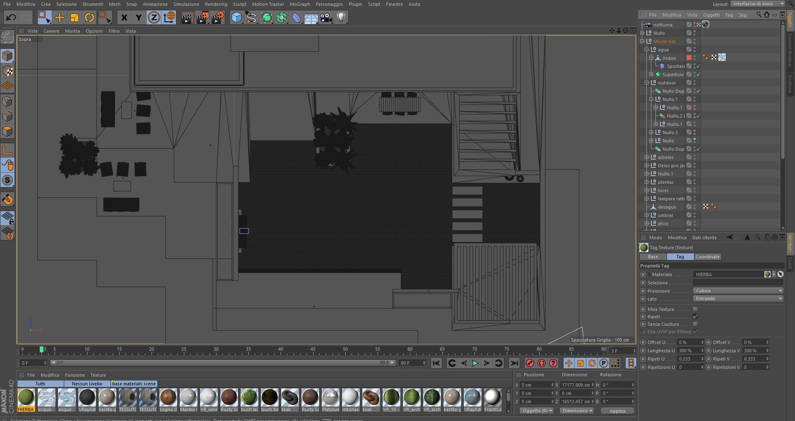Open the spline pen tools
Screen dimensions: 795x421
(251, 17)
